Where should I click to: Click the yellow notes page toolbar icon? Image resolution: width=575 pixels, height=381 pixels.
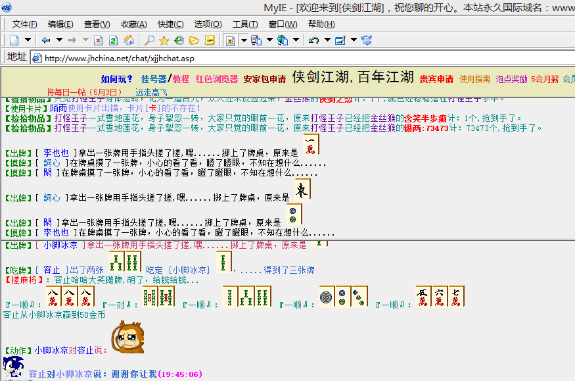click(210, 40)
